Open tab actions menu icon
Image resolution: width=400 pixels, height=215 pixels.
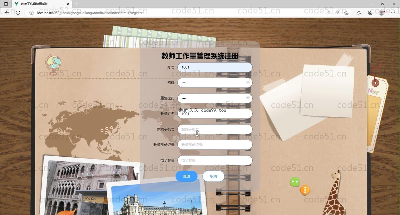[6, 4]
